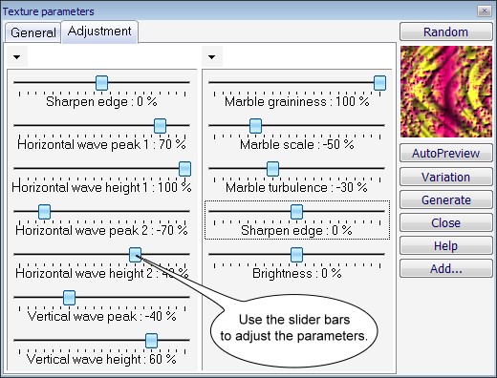Click the Close button in side panel
Viewport: 497px width, 378px height.
(446, 222)
